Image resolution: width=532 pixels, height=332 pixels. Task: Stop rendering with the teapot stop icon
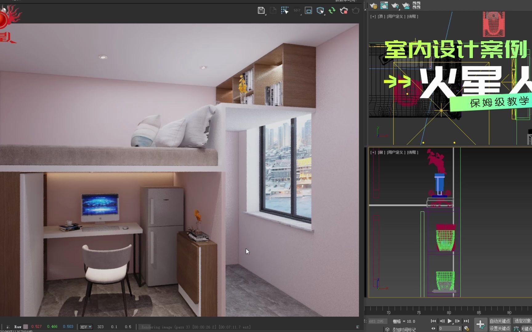click(344, 10)
